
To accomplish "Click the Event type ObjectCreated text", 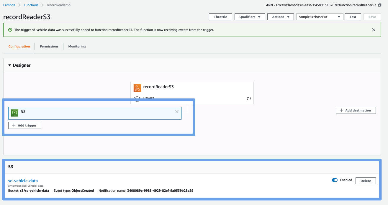I will (x=74, y=191).
